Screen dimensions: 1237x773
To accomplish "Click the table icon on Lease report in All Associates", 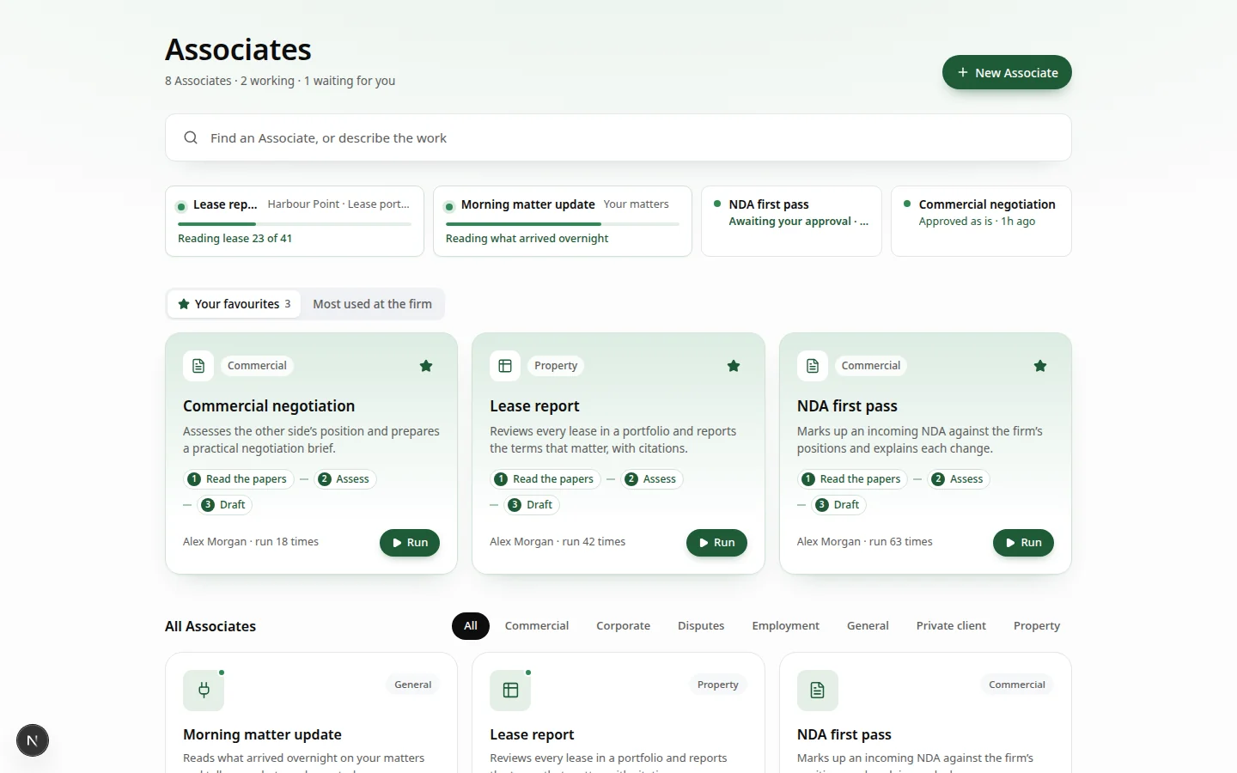I will [510, 690].
